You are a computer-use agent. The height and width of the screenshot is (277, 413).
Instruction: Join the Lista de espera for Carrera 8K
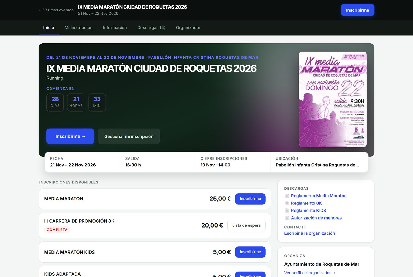pyautogui.click(x=246, y=225)
